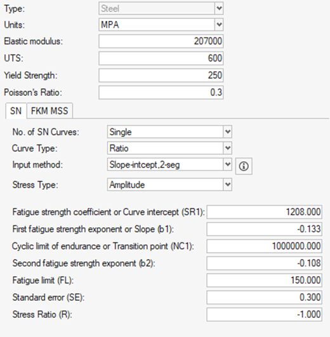Select the SN tab
This screenshot has width=330, height=337.
(16, 110)
